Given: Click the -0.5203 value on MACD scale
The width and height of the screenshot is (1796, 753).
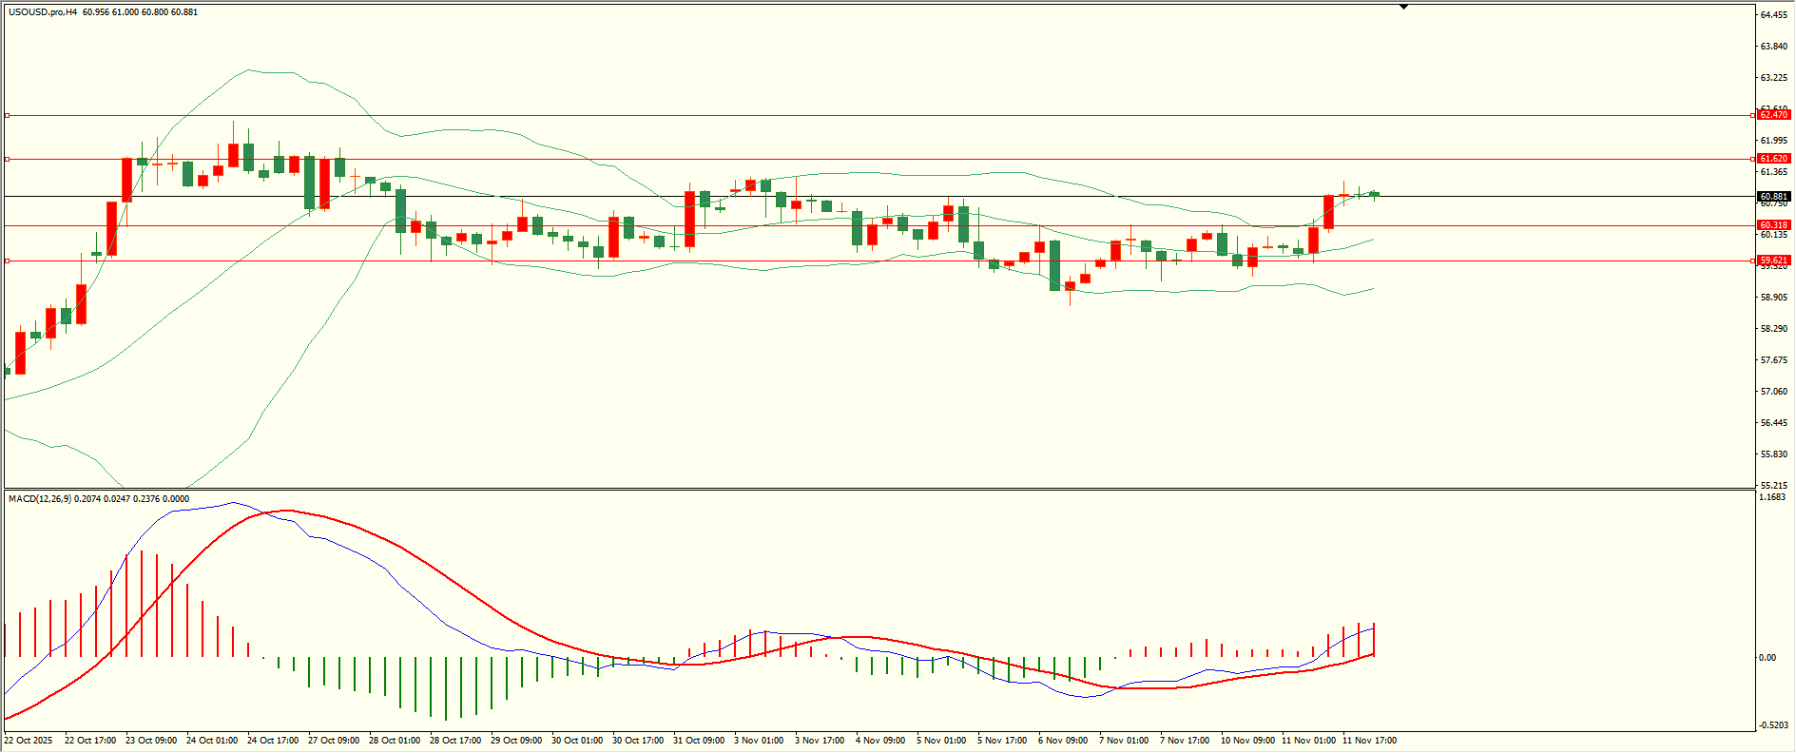Looking at the screenshot, I should pyautogui.click(x=1773, y=725).
